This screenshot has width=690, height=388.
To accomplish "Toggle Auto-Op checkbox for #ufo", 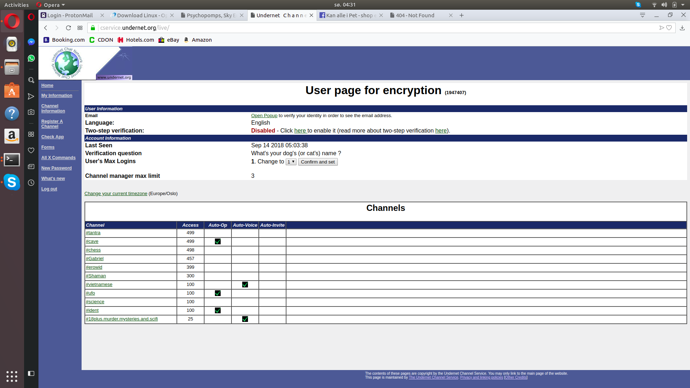I will coord(218,293).
